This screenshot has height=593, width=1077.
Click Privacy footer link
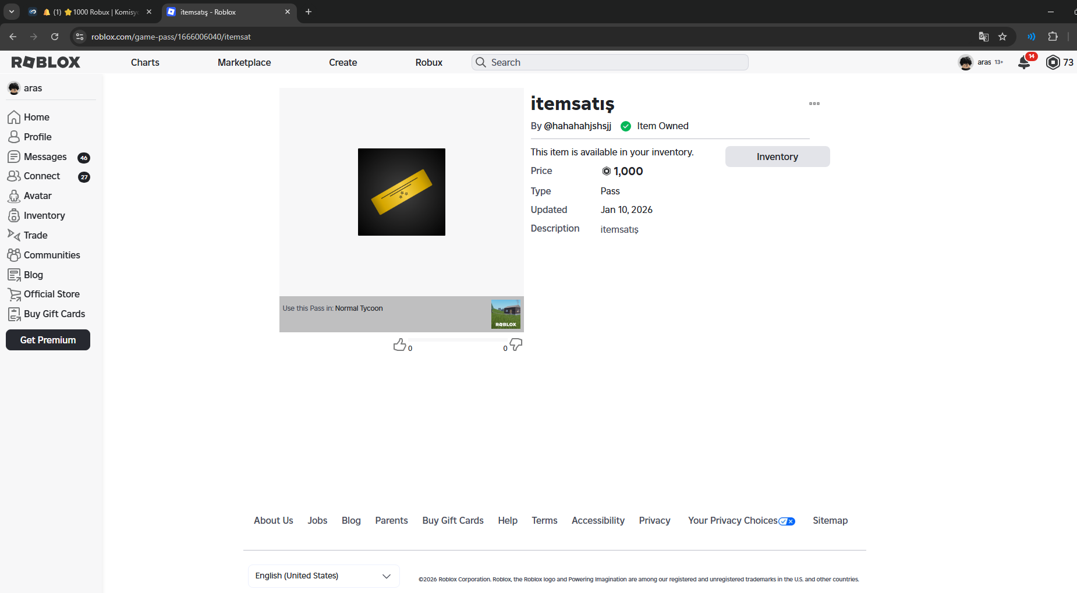pyautogui.click(x=654, y=521)
